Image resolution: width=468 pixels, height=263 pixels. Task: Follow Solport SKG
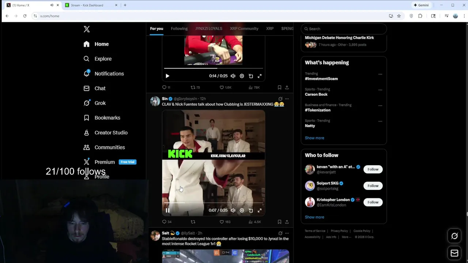coord(373,186)
